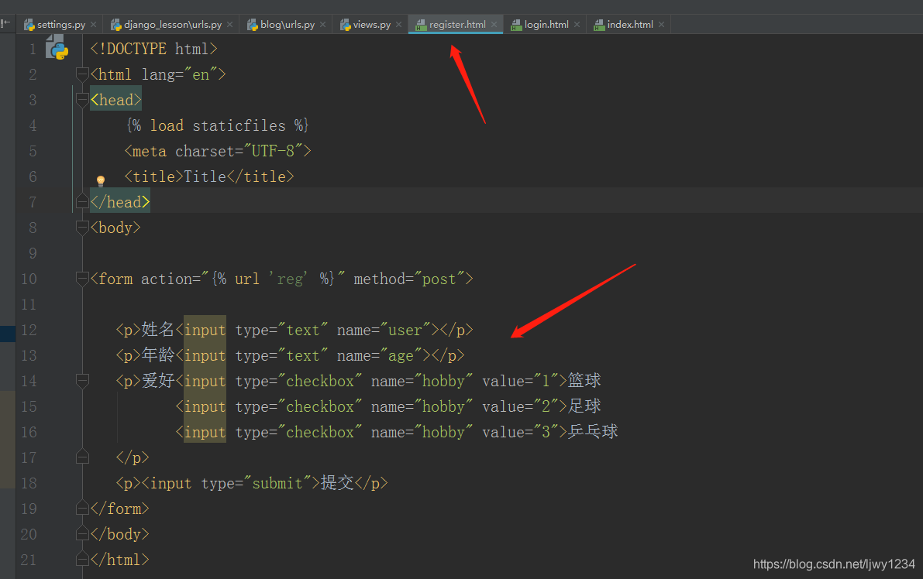This screenshot has height=579, width=923.
Task: Click the 乒乓球 text on line 16
Action: (593, 431)
